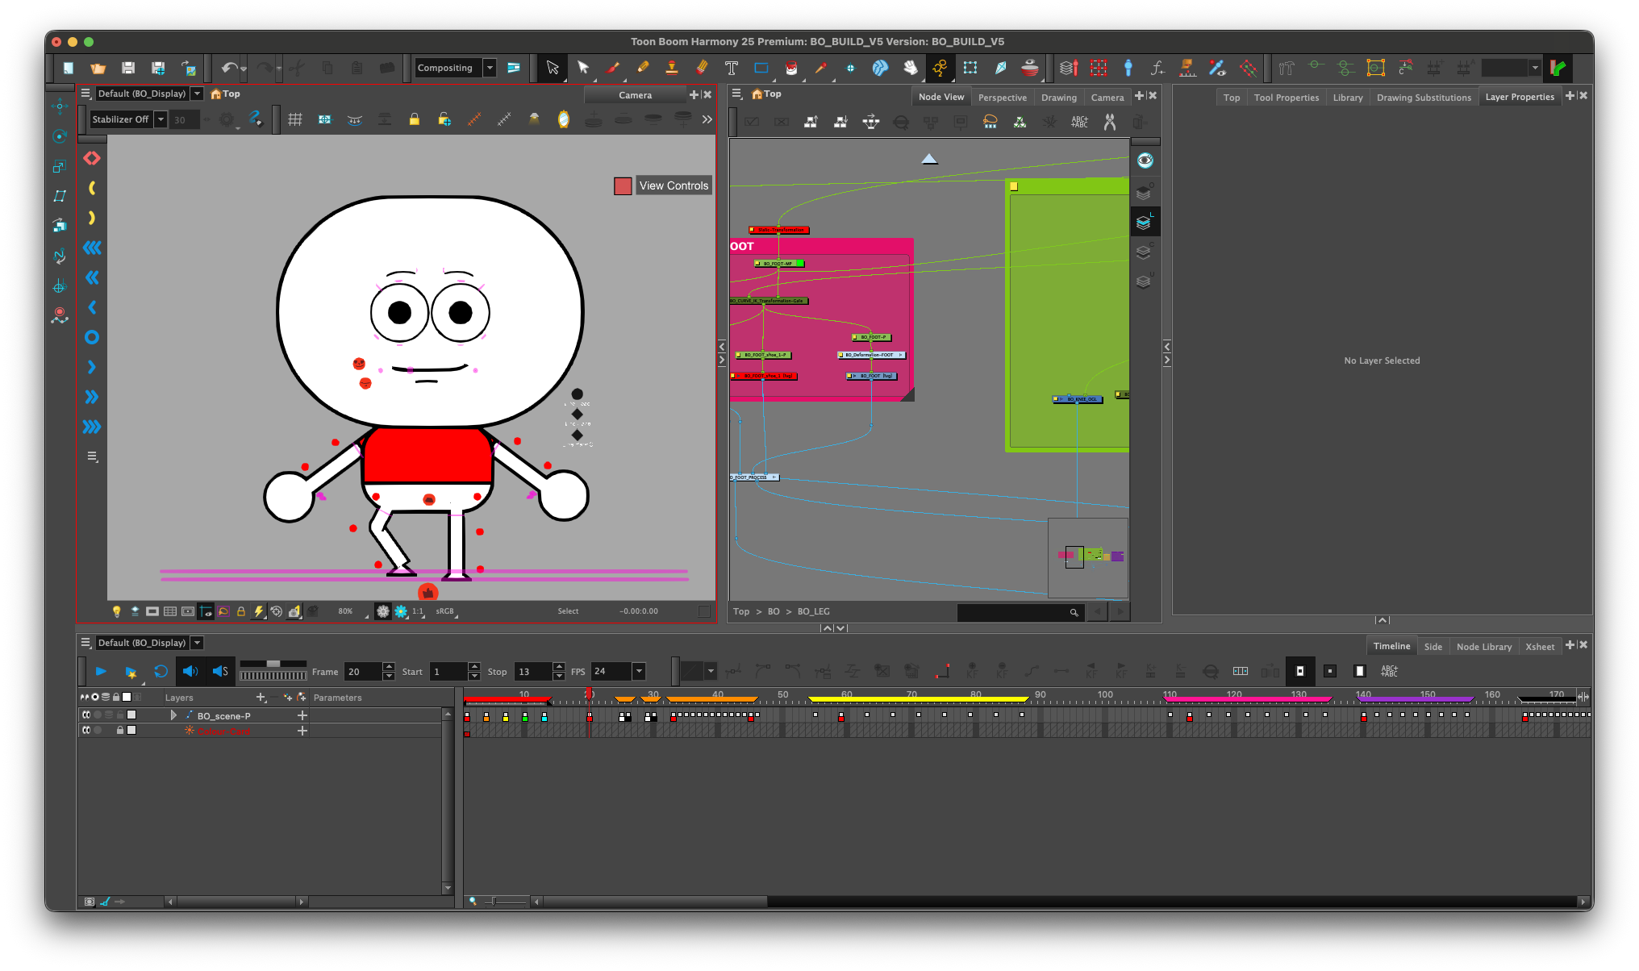Click the Rigging tool icon

click(940, 69)
